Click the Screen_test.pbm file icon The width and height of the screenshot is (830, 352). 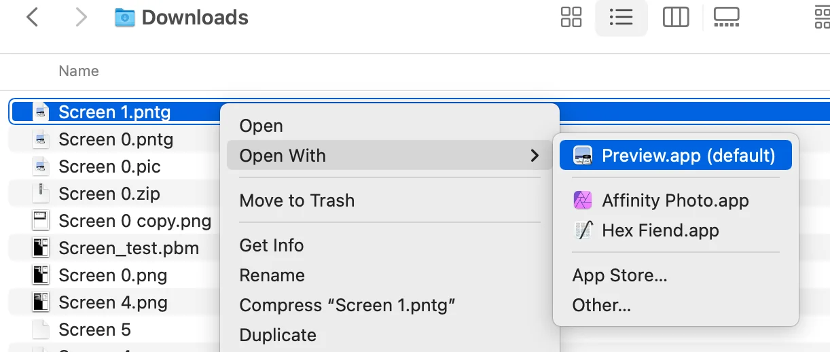[41, 248]
